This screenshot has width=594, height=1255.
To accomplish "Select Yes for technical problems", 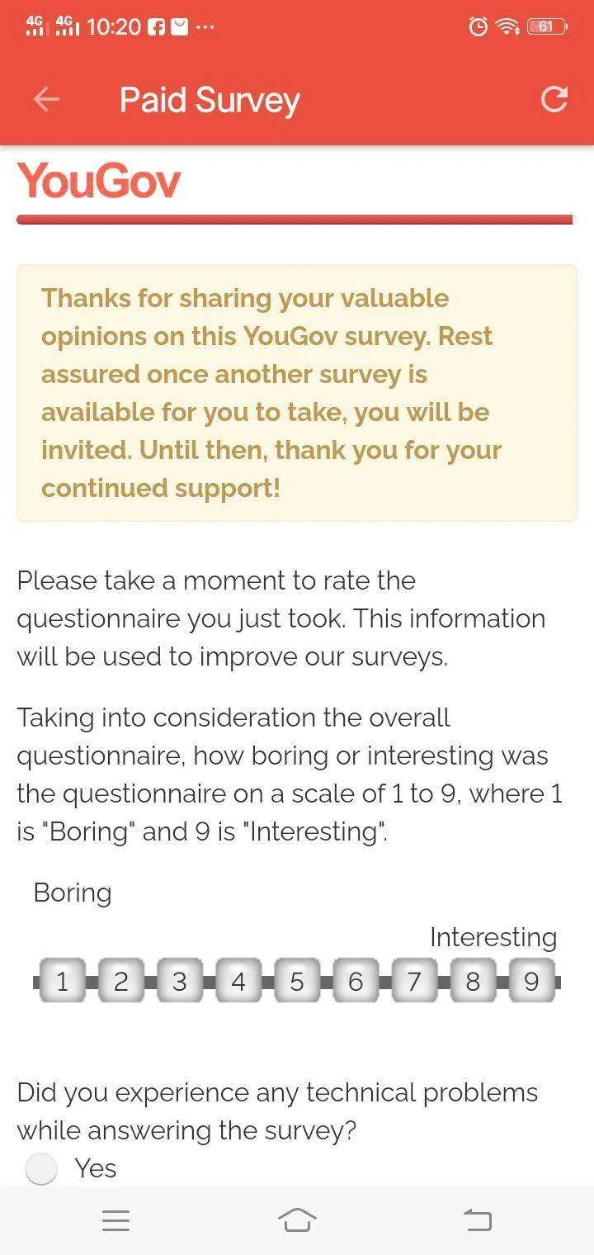I will tap(41, 1168).
